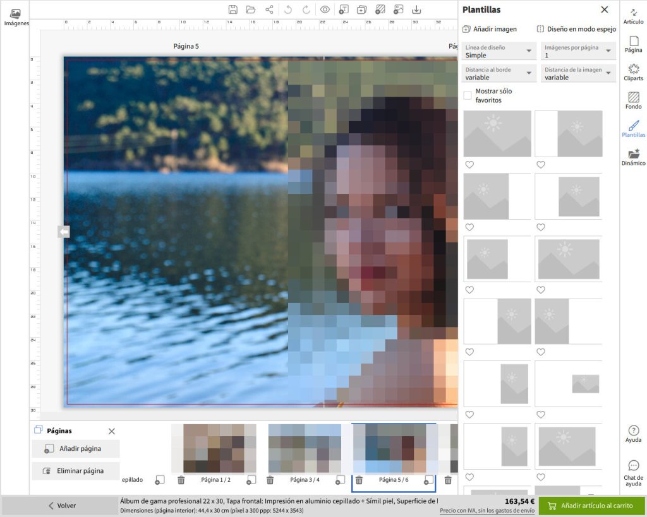
Task: Add an image frame from the toolbar
Action: [x=361, y=9]
